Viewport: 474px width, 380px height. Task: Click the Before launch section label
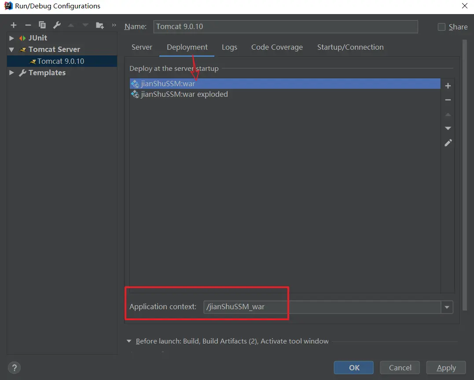coord(232,341)
